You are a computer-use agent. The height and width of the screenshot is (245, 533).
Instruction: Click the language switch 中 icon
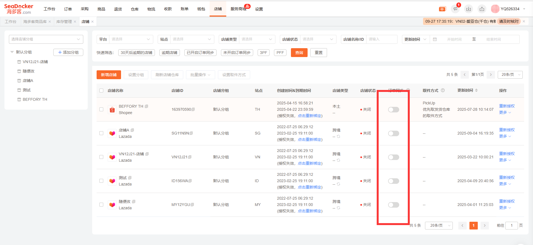tap(442, 9)
